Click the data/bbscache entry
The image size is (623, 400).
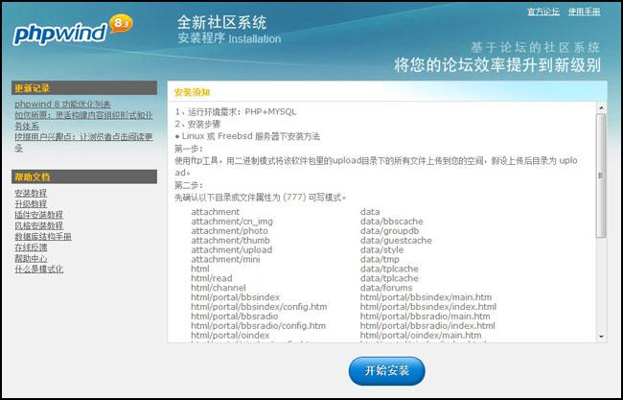(391, 222)
